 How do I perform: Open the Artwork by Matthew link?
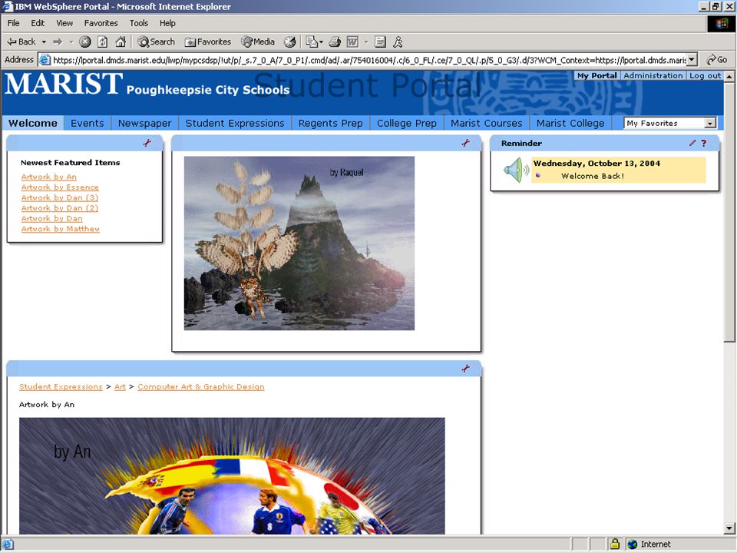(x=60, y=229)
